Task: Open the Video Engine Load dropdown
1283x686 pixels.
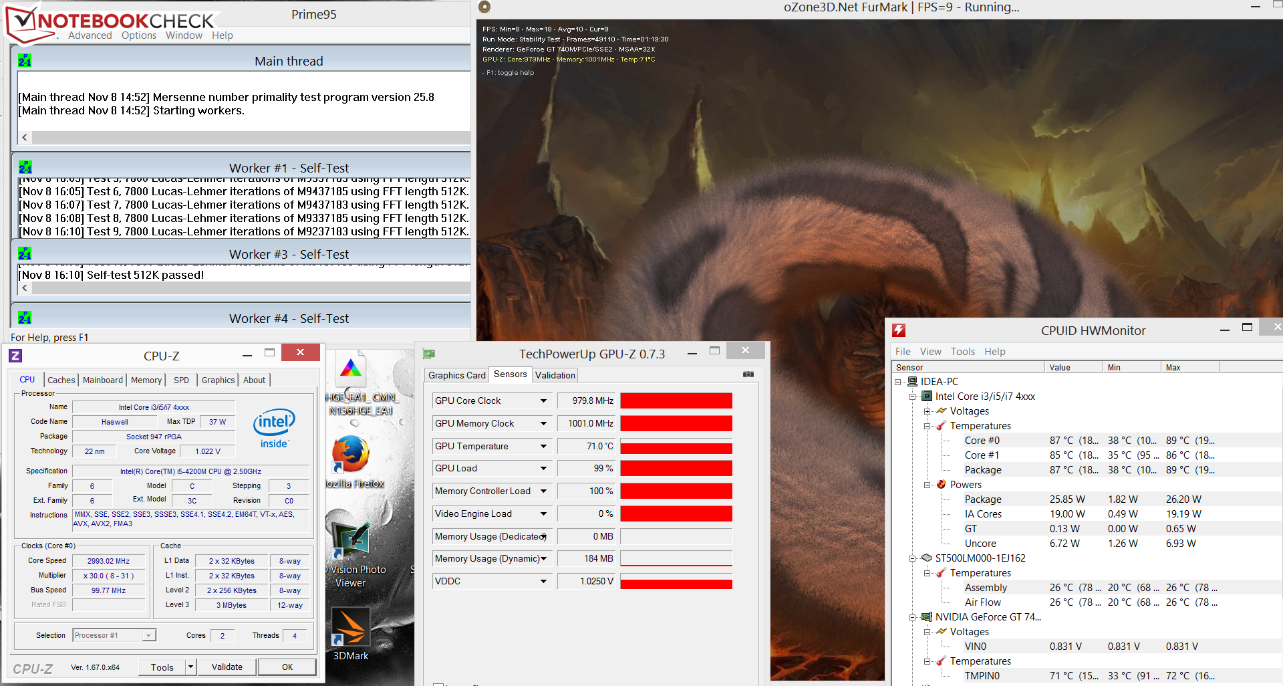Action: (544, 513)
